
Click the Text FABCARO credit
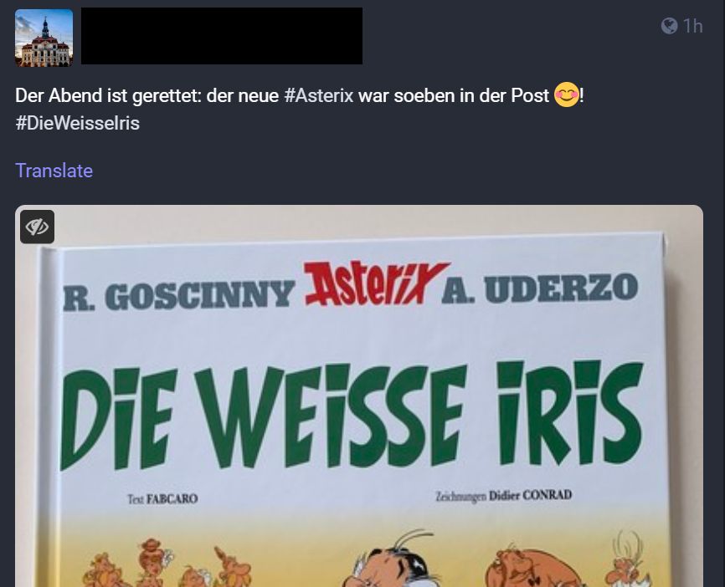click(x=162, y=499)
